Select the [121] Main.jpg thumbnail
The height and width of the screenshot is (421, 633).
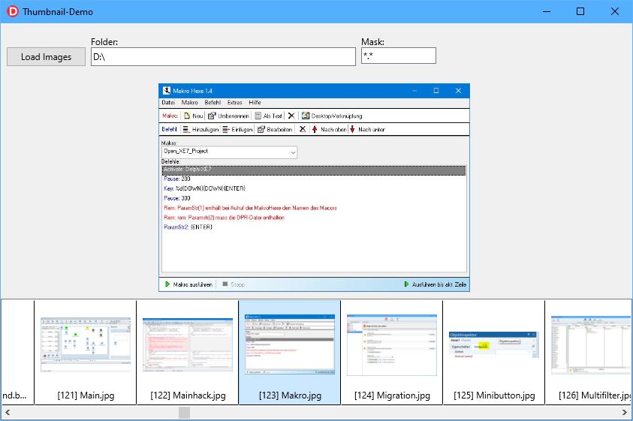tap(86, 352)
